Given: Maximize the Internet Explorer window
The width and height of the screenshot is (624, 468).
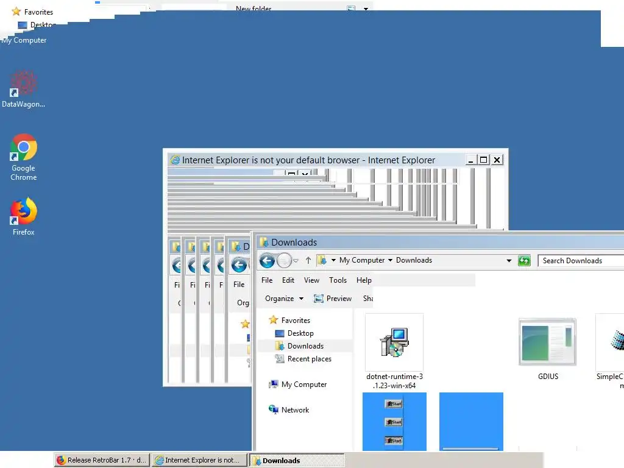Looking at the screenshot, I should 483,160.
